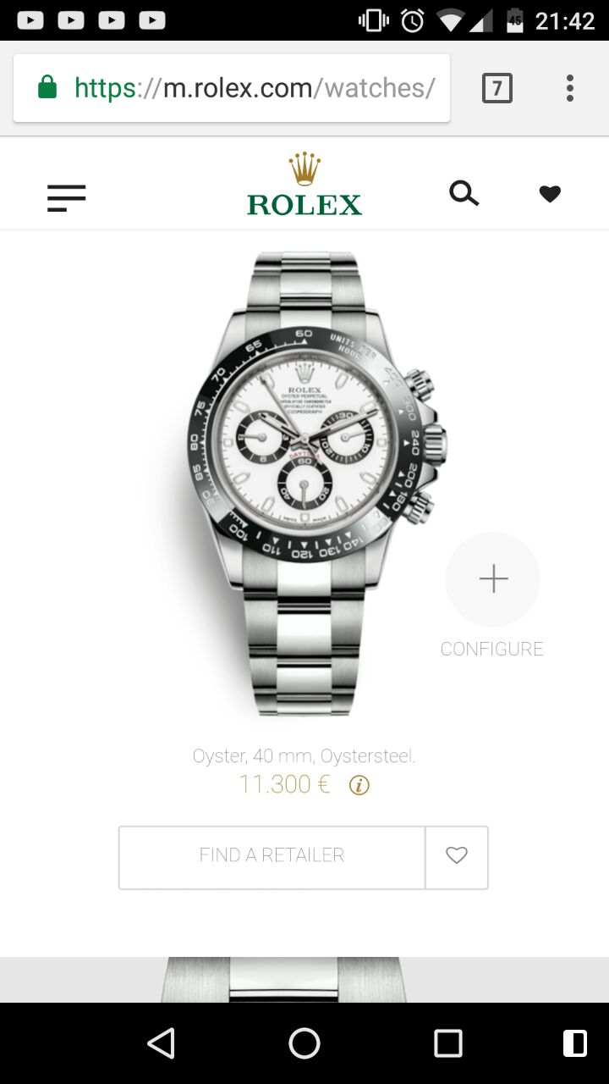The width and height of the screenshot is (609, 1084).
Task: Tap the first YouTube notification icon
Action: (x=30, y=19)
